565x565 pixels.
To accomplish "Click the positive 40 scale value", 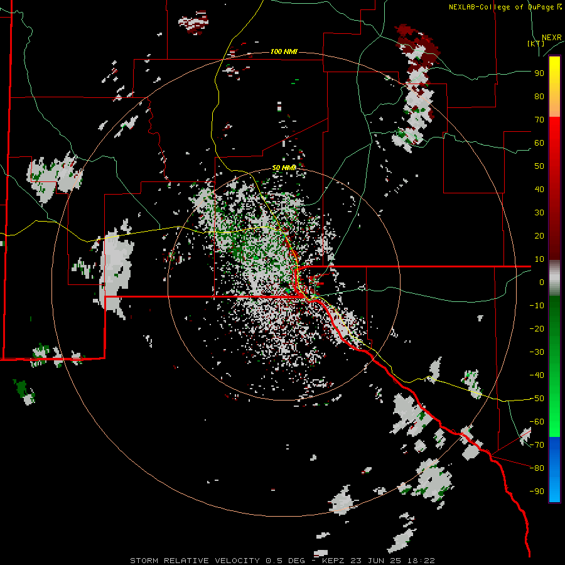I will (x=539, y=190).
